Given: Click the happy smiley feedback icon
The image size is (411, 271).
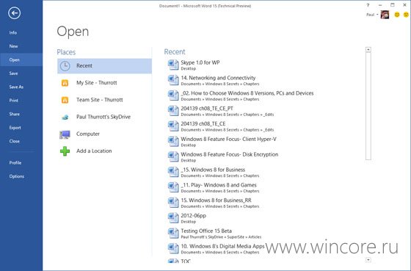Looking at the screenshot, I should [397, 15].
